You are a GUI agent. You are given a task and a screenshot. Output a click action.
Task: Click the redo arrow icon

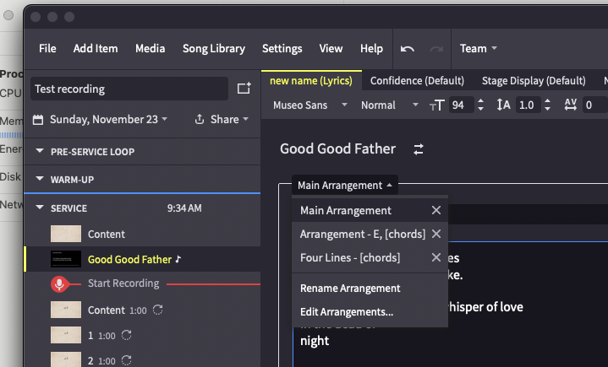[x=436, y=49]
